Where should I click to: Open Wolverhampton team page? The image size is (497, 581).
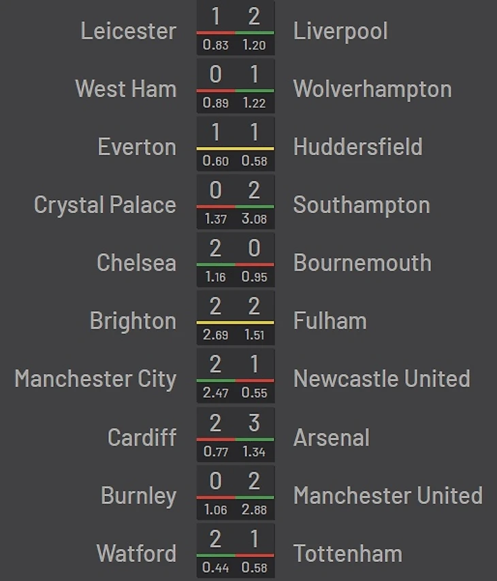pos(372,89)
